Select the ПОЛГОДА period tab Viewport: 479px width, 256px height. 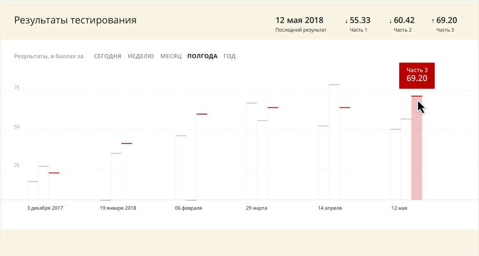tap(202, 56)
